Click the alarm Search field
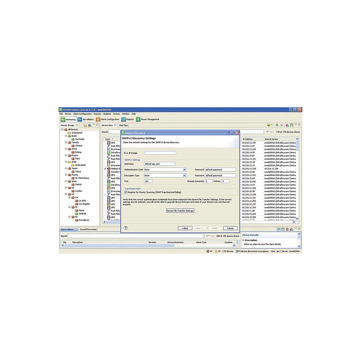This screenshot has height=361, width=361. pos(136,236)
